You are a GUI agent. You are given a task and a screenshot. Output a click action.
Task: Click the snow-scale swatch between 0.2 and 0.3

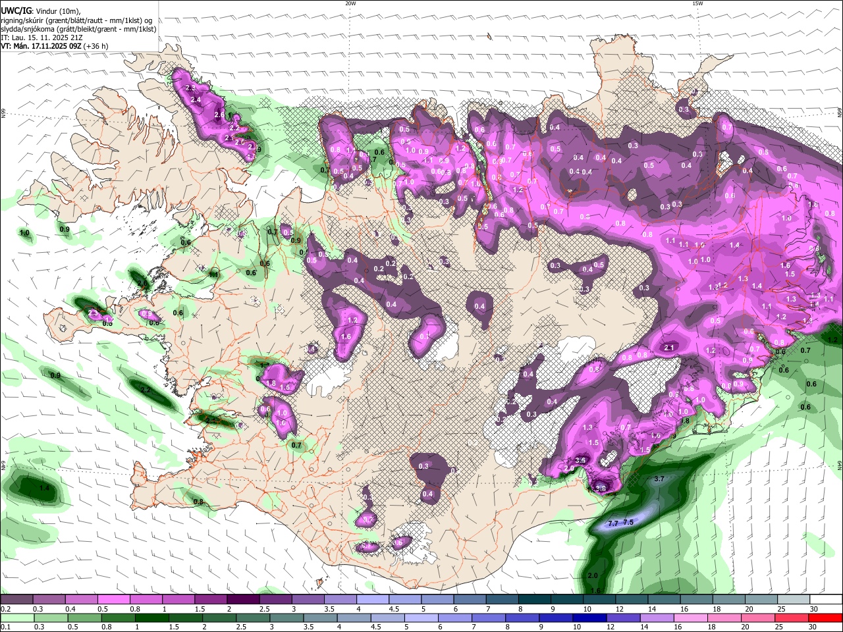(16, 599)
